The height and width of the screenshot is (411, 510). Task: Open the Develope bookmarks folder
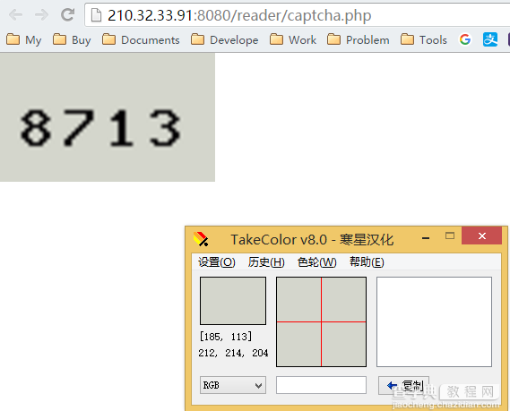click(x=225, y=39)
